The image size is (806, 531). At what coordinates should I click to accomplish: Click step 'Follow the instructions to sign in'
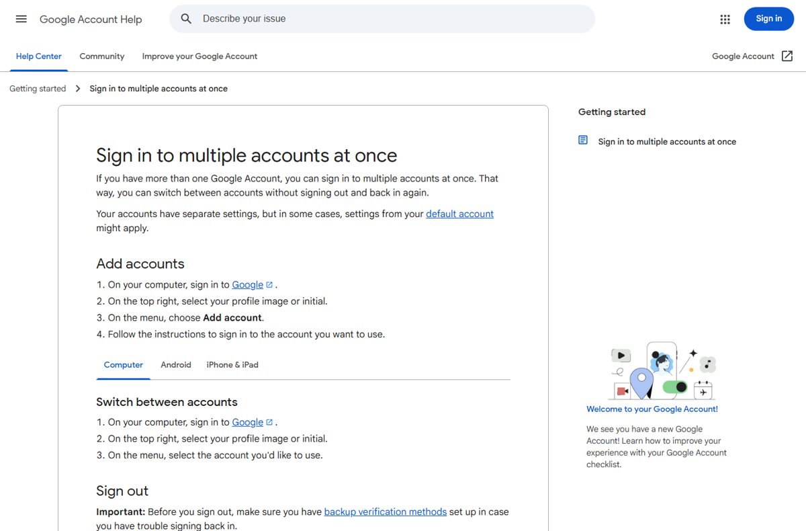247,334
